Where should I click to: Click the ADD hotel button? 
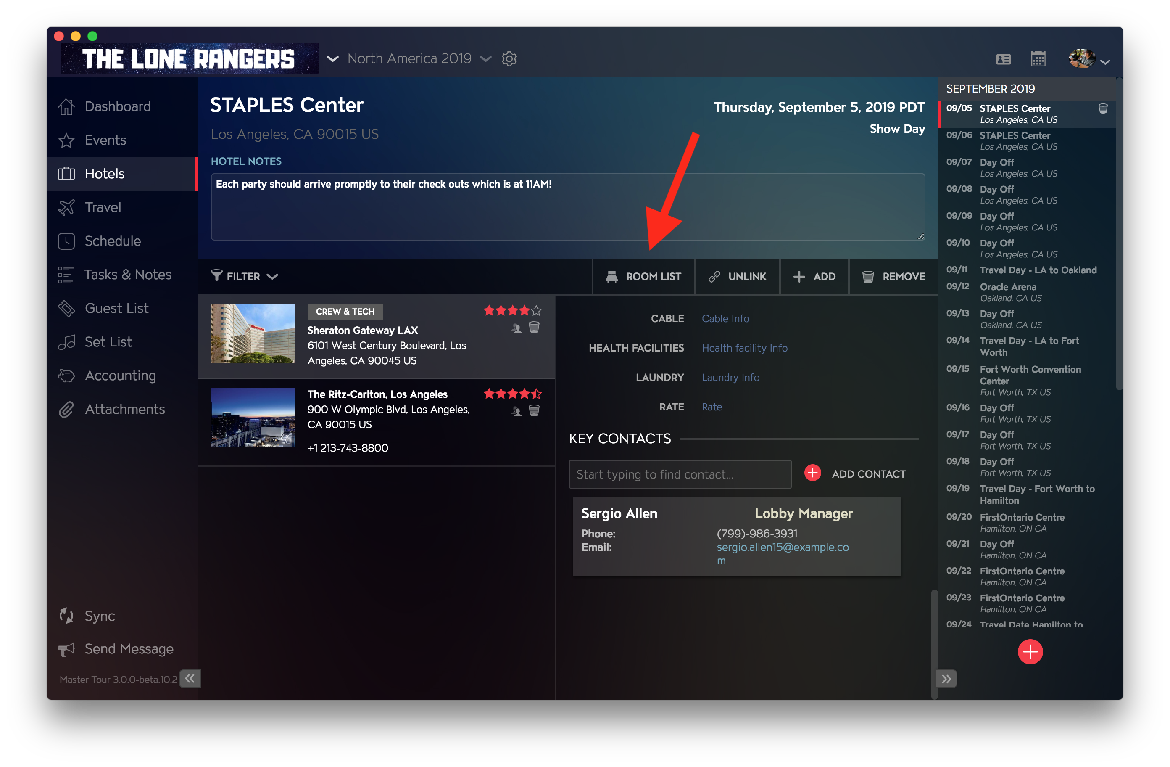tap(814, 277)
